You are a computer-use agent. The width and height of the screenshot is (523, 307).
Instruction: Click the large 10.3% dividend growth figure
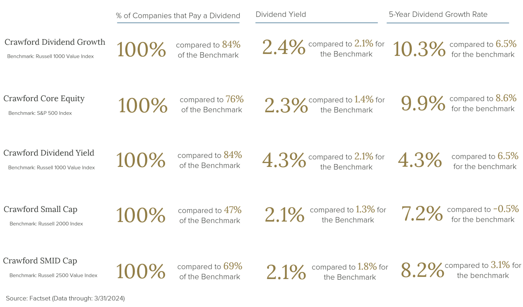pyautogui.click(x=419, y=49)
